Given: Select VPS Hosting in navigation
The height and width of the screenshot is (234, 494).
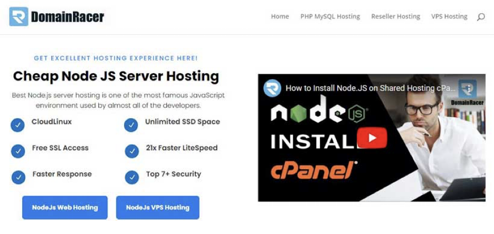Looking at the screenshot, I should 449,16.
